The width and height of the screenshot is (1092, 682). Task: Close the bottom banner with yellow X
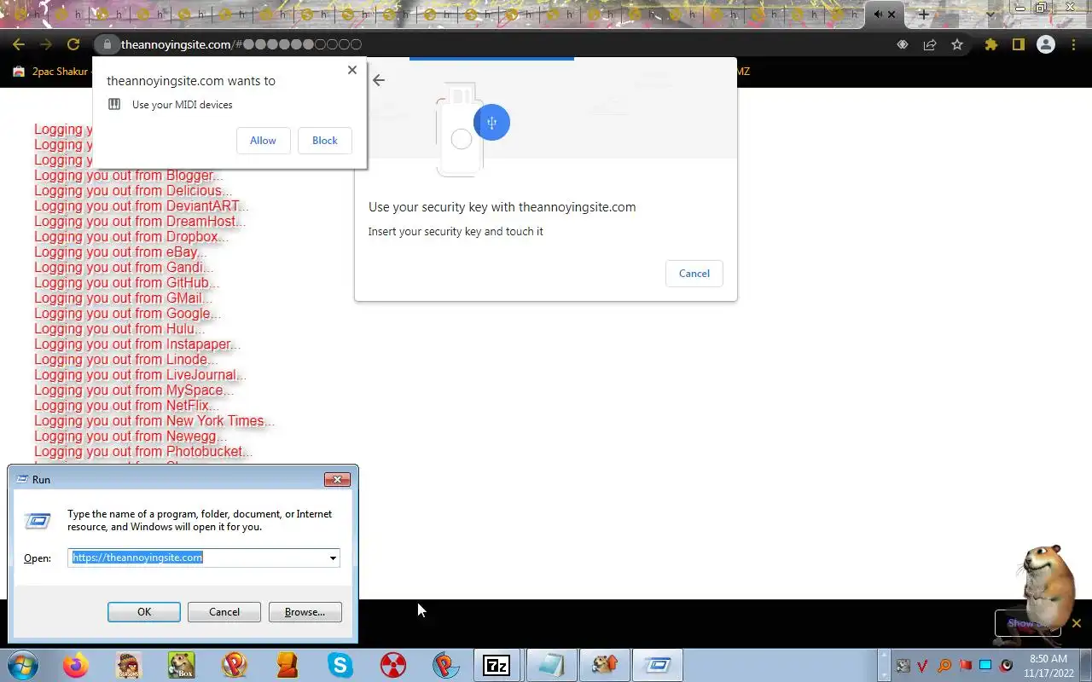(x=1077, y=623)
